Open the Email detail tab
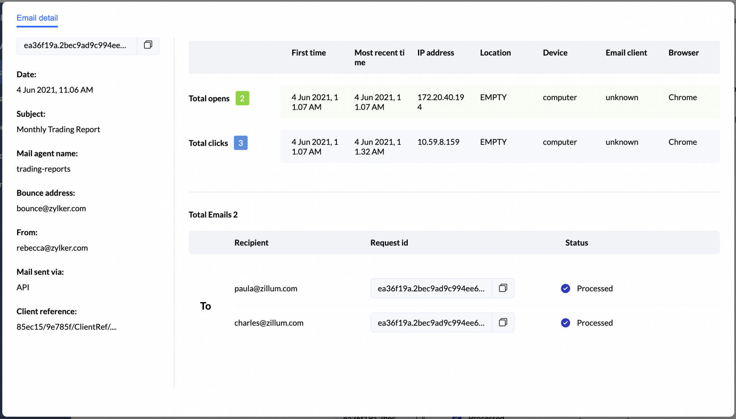Screen dimensions: 736x419 coord(37,18)
